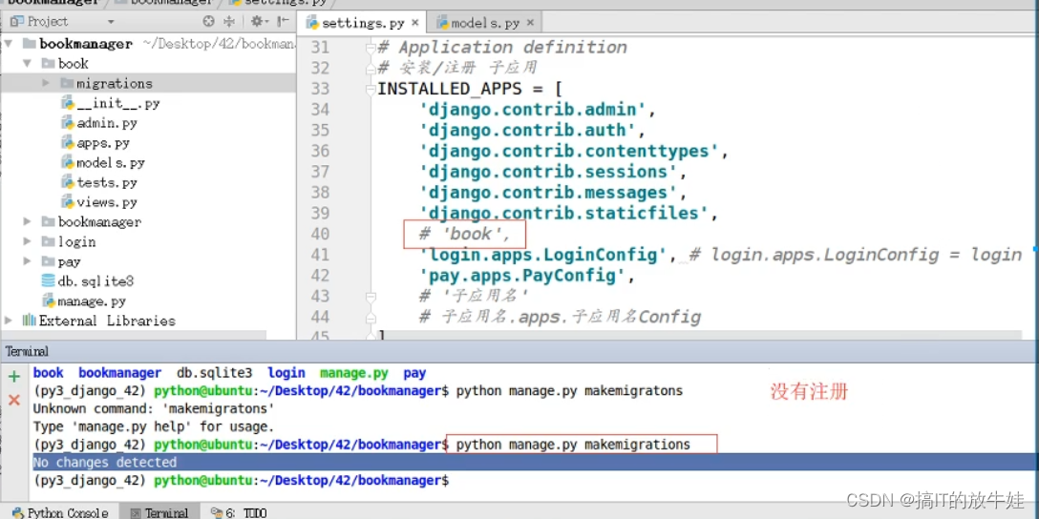The width and height of the screenshot is (1039, 519).
Task: Click the 'No changes detected' terminal line
Action: 105,462
